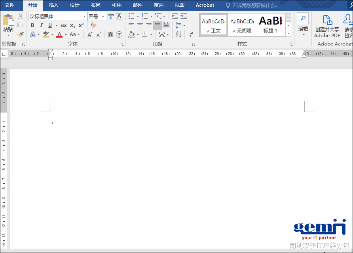Click the multilevel list icon
353x253 pixels.
click(158, 16)
